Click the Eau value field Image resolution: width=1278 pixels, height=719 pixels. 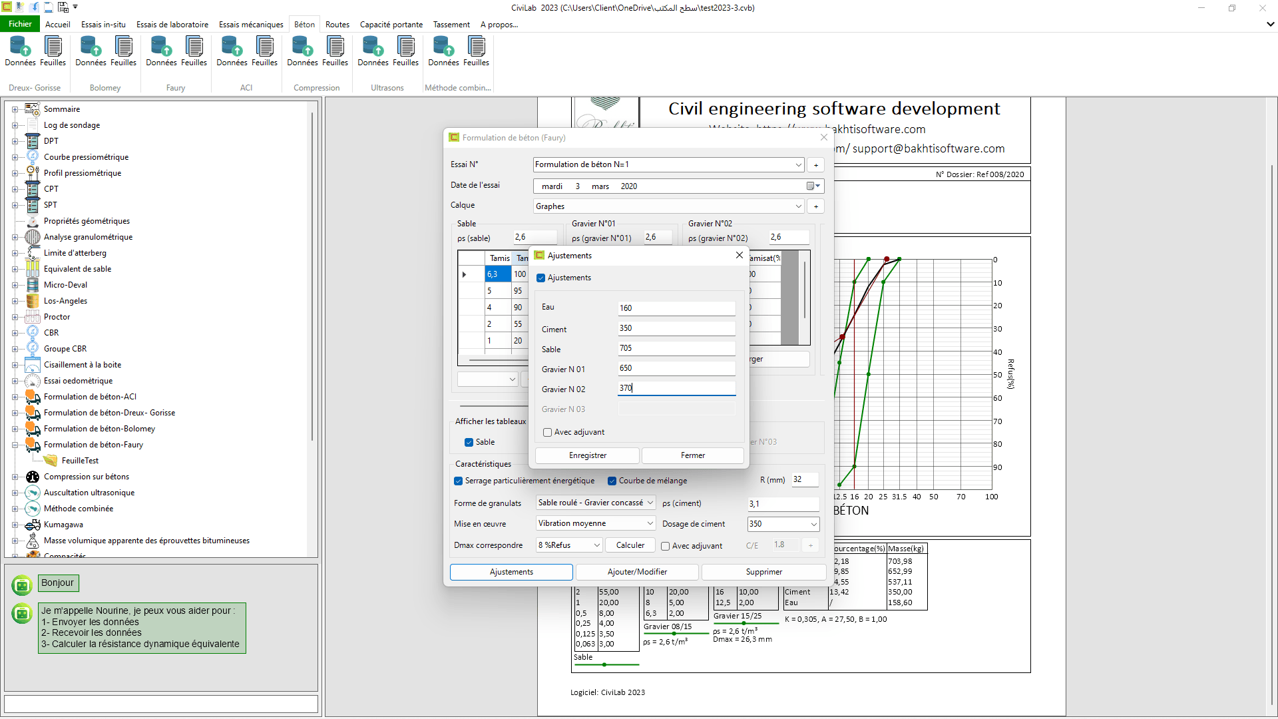click(x=676, y=308)
